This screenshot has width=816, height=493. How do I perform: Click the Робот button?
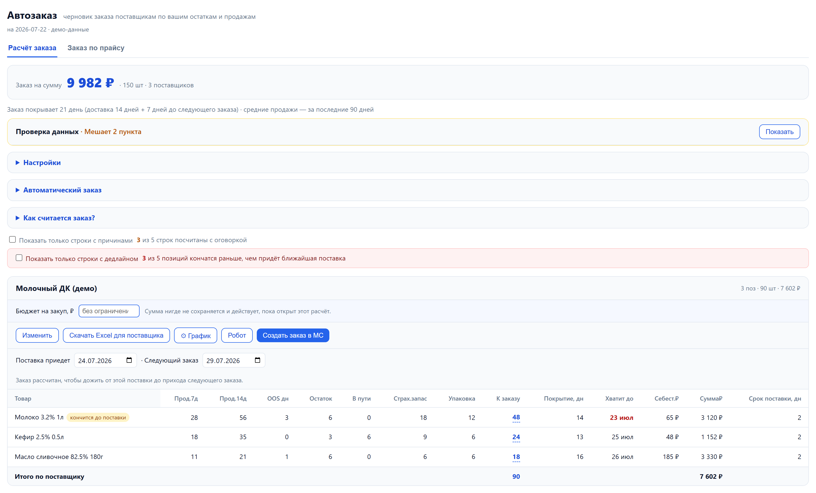pos(237,335)
